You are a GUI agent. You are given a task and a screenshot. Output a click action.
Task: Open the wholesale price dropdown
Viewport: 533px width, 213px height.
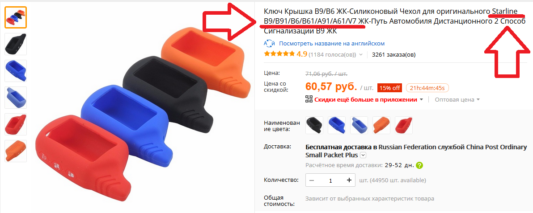(457, 99)
